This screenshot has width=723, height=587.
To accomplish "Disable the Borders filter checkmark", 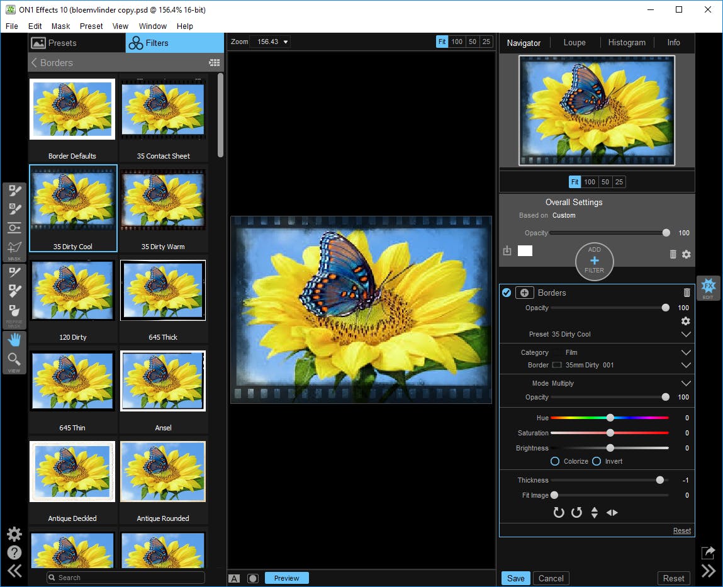I will 507,293.
